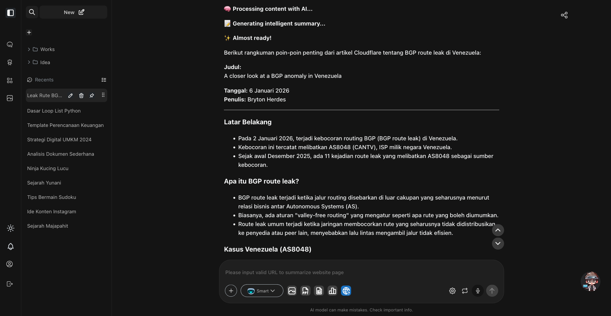Switch the light/dark theme sun icon
The image size is (611, 316).
click(10, 228)
